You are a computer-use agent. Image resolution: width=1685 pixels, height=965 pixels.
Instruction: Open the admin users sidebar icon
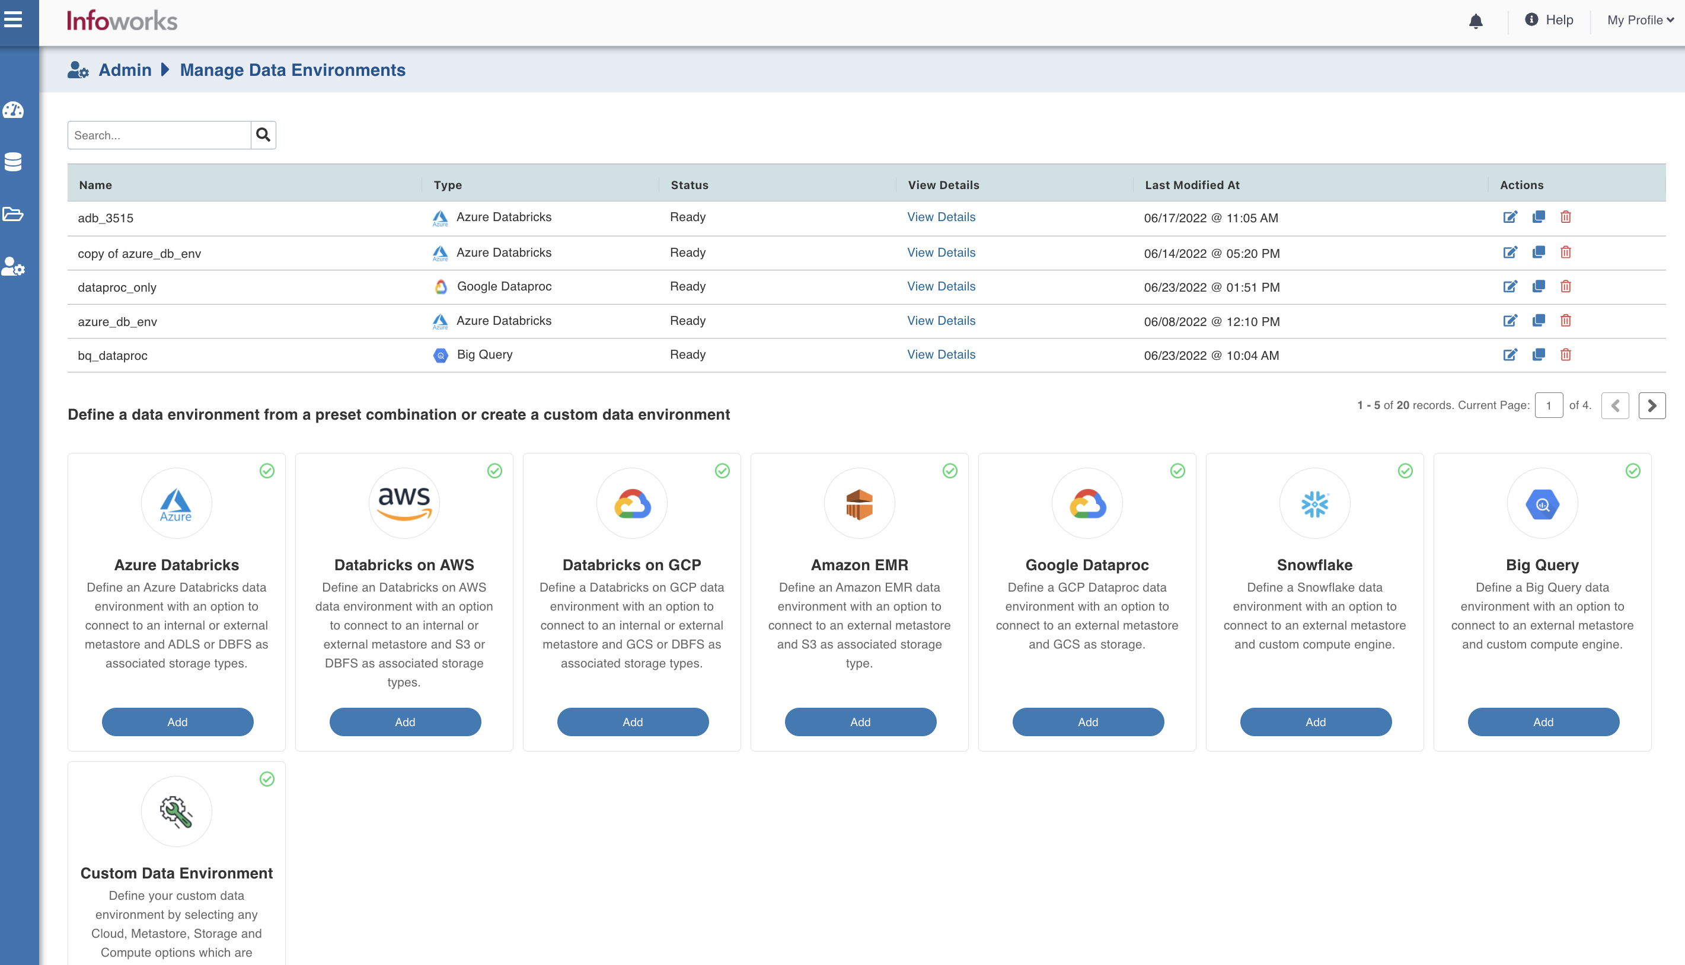tap(13, 266)
